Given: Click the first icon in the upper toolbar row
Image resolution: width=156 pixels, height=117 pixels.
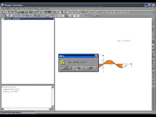Looking at the screenshot, I should 4,12.
